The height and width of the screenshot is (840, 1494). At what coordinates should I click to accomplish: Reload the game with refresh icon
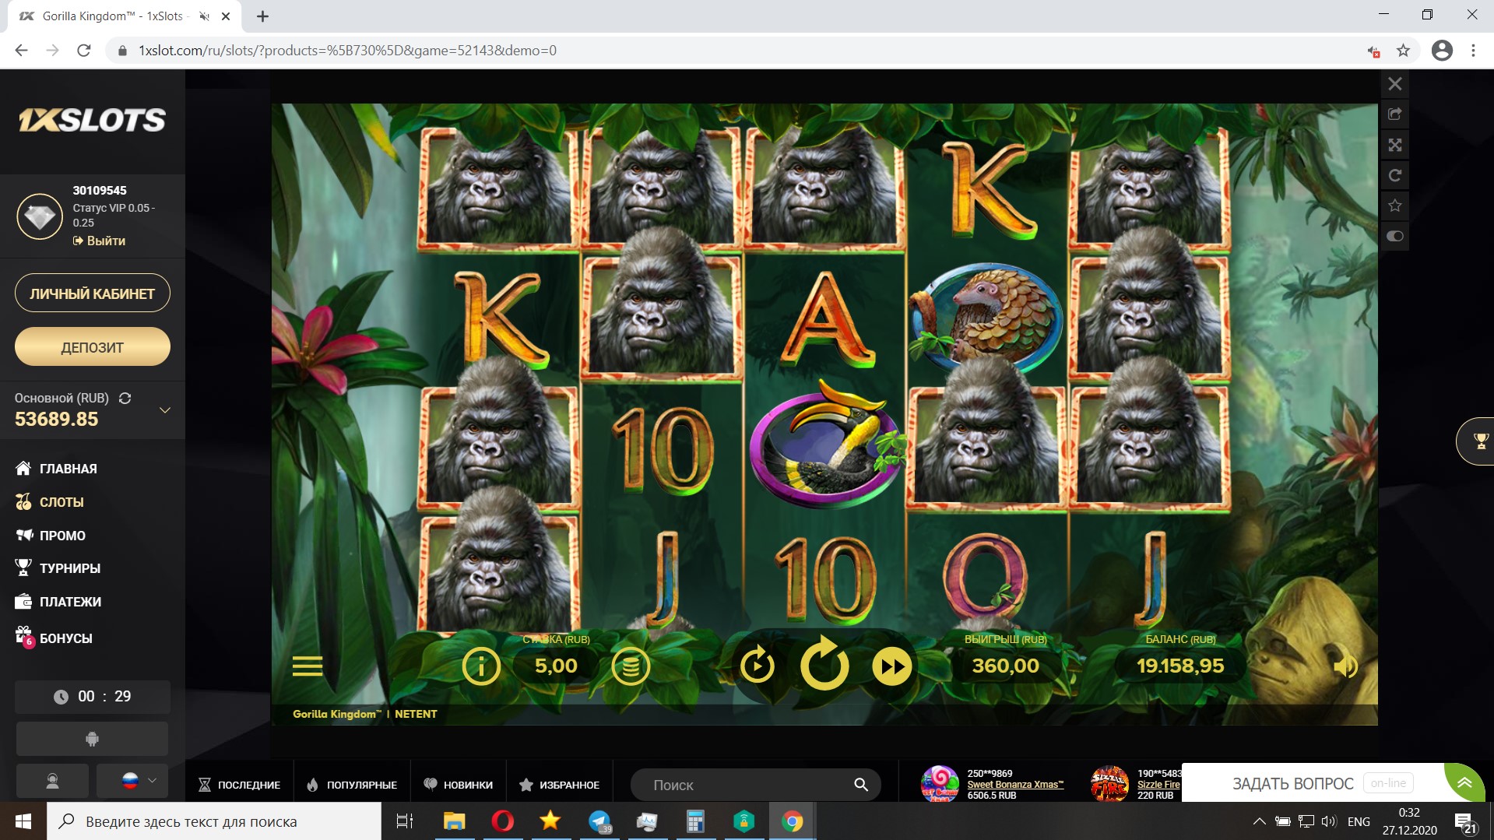point(1395,175)
